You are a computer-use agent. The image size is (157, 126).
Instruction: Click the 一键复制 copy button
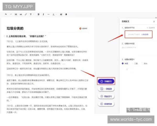coord(106,89)
